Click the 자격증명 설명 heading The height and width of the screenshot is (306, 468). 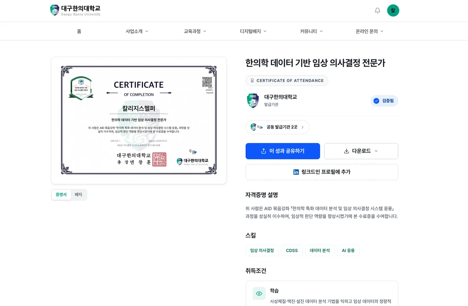261,195
